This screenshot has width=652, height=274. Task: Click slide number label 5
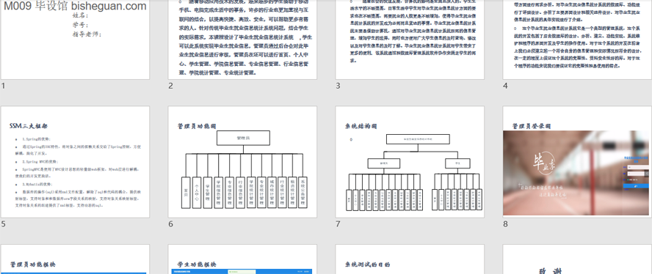coord(4,224)
